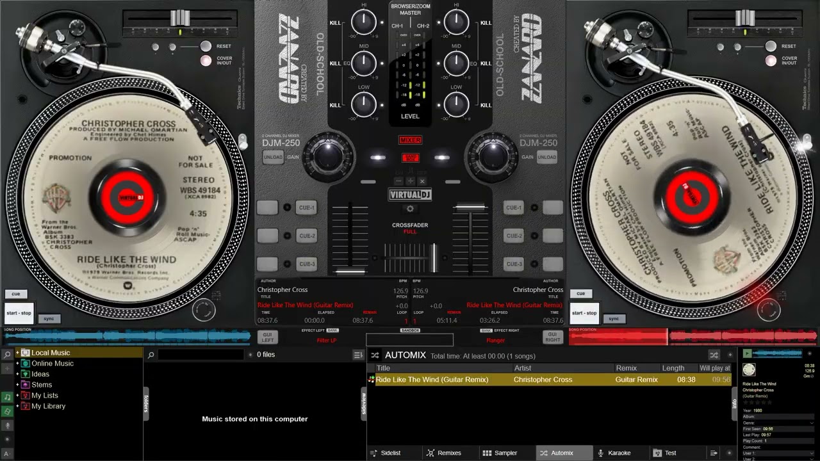Toggle the red SANDBOX button on mixer
This screenshot has height=461, width=820.
(x=410, y=158)
